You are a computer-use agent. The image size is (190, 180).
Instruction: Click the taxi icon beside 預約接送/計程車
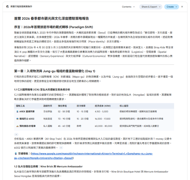(x=17, y=126)
